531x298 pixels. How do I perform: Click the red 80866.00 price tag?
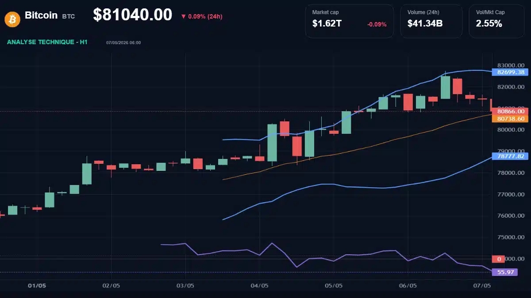pos(510,112)
